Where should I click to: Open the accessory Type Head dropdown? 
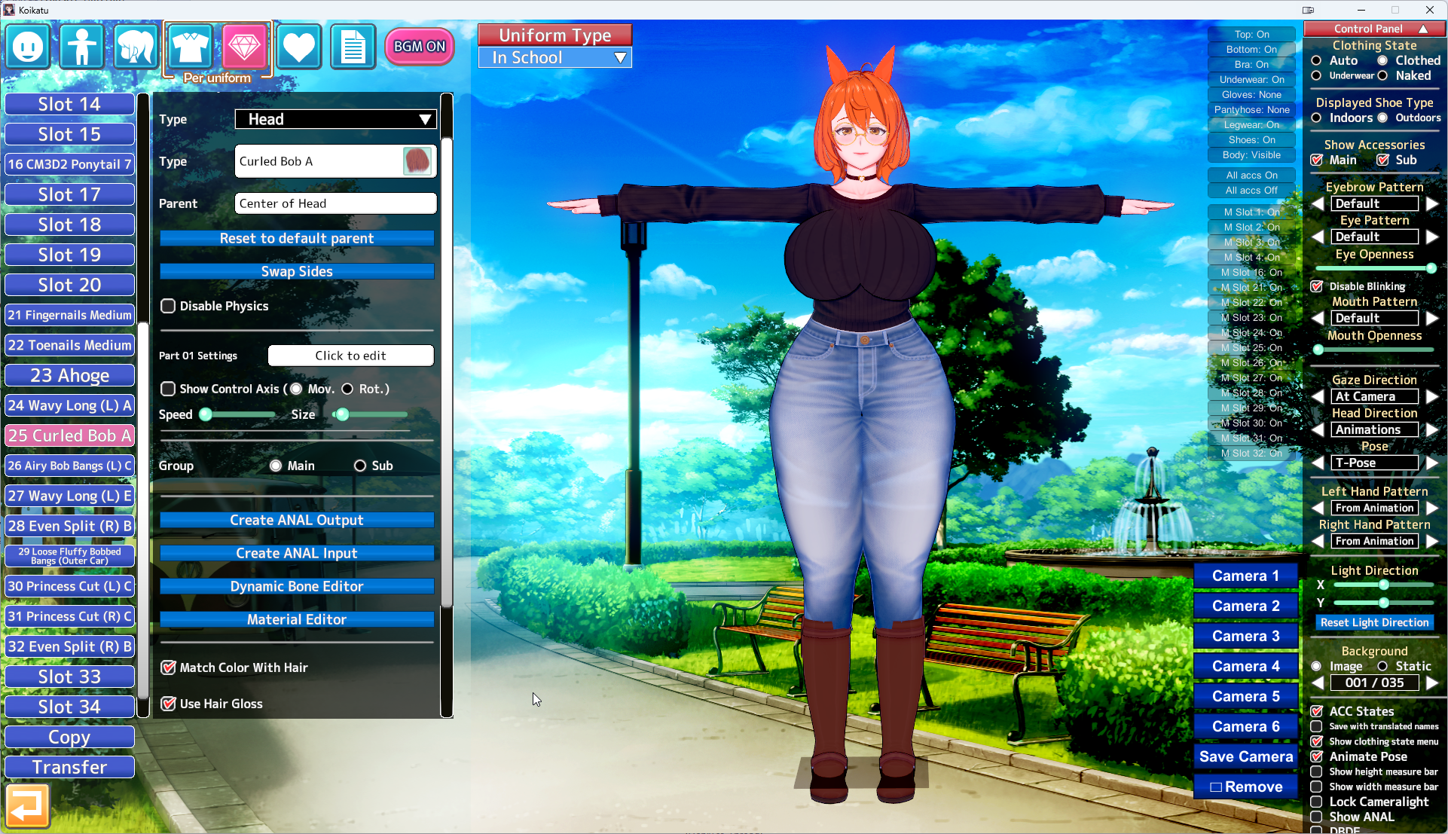coord(335,119)
